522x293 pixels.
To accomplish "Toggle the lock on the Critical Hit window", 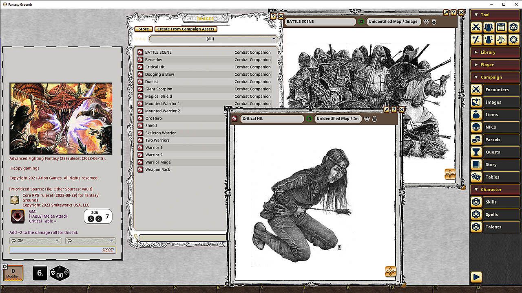I will tap(374, 119).
